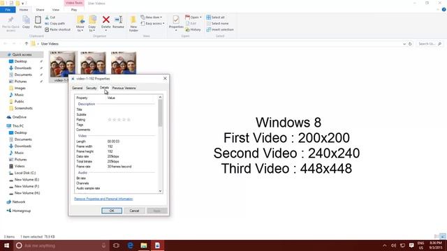Click the Up directory arrow
This screenshot has height=251, width=447.
point(27,43)
